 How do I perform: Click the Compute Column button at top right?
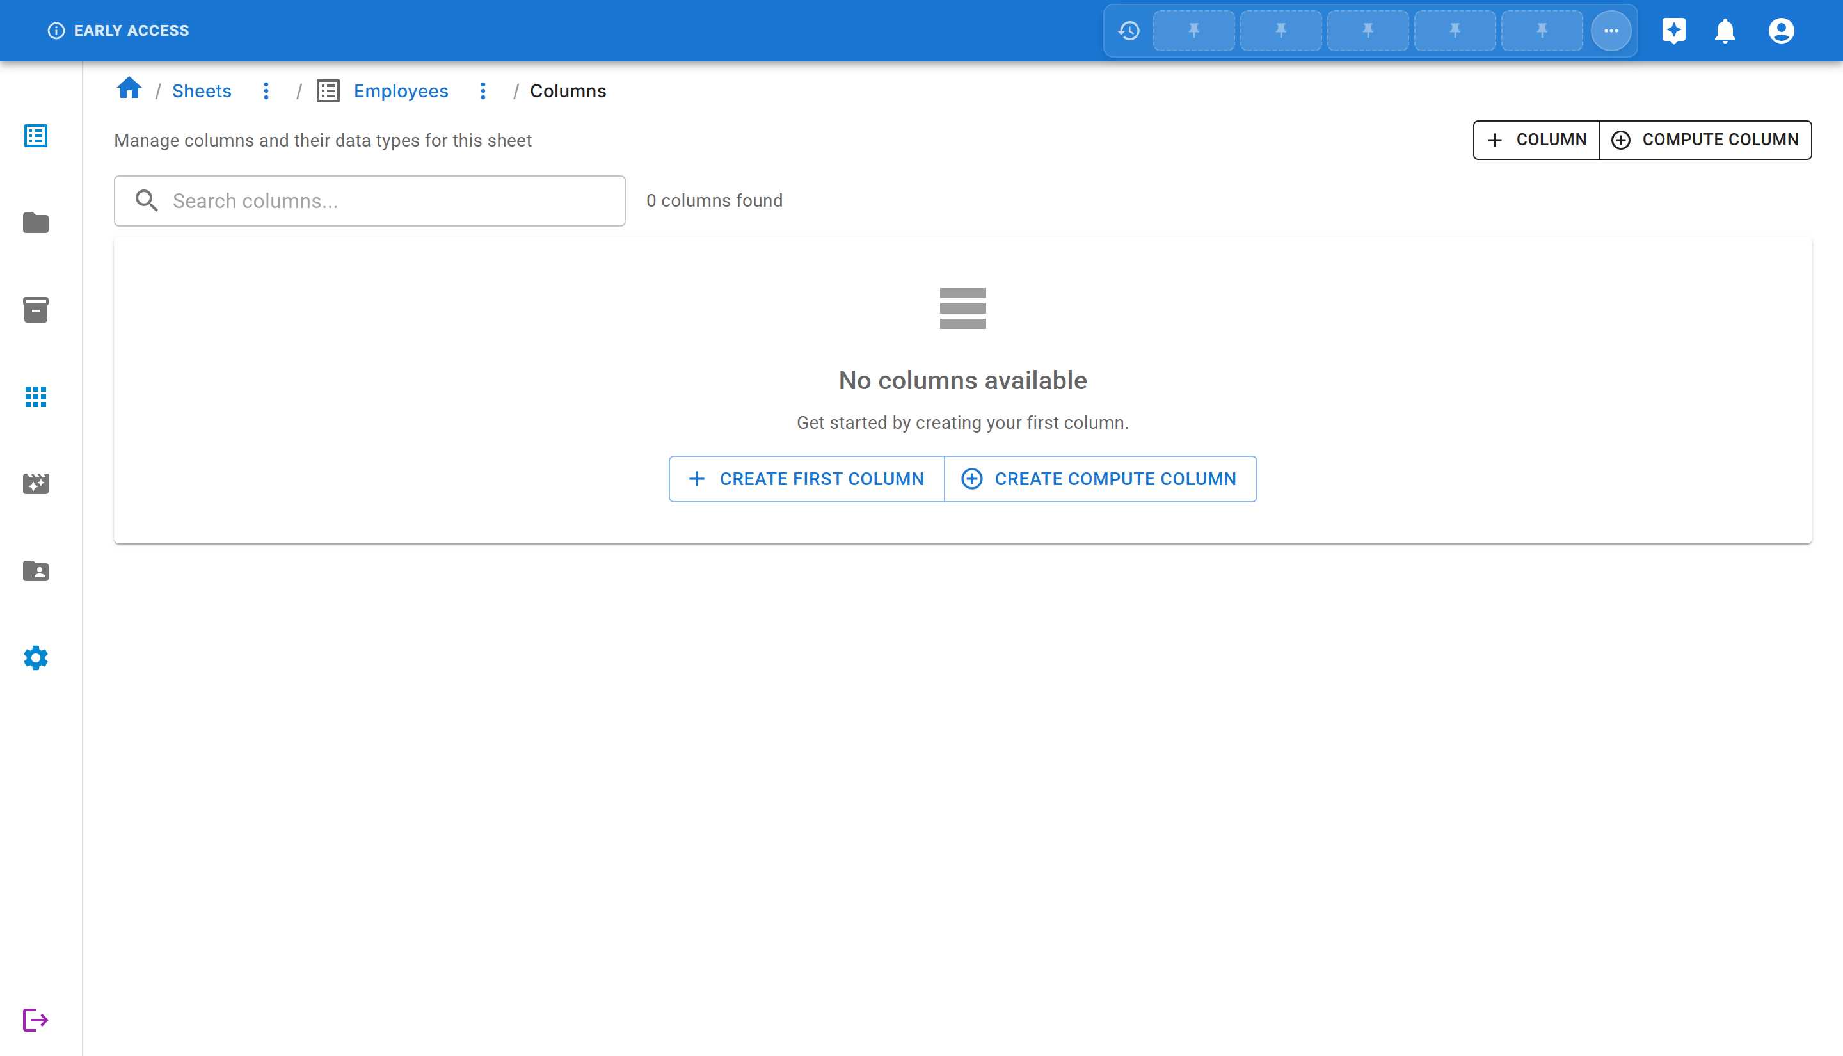pyautogui.click(x=1705, y=140)
